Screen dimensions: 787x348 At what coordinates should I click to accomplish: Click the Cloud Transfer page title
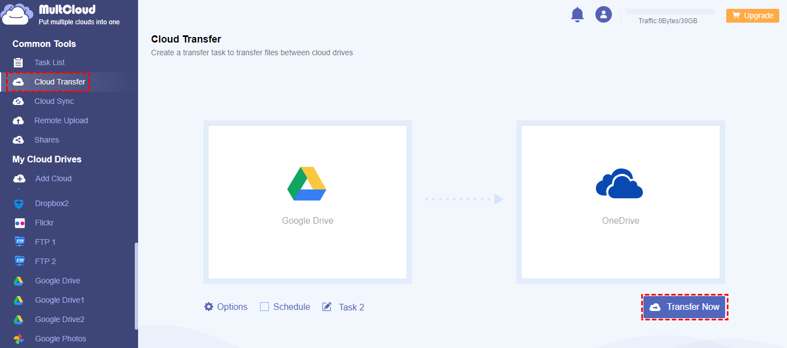pyautogui.click(x=186, y=39)
